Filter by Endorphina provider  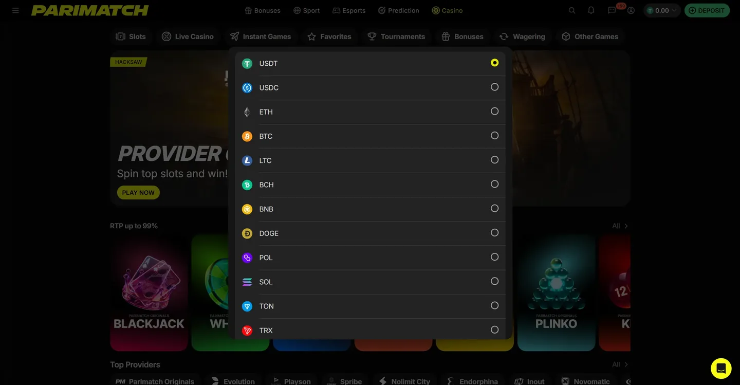(x=472, y=381)
